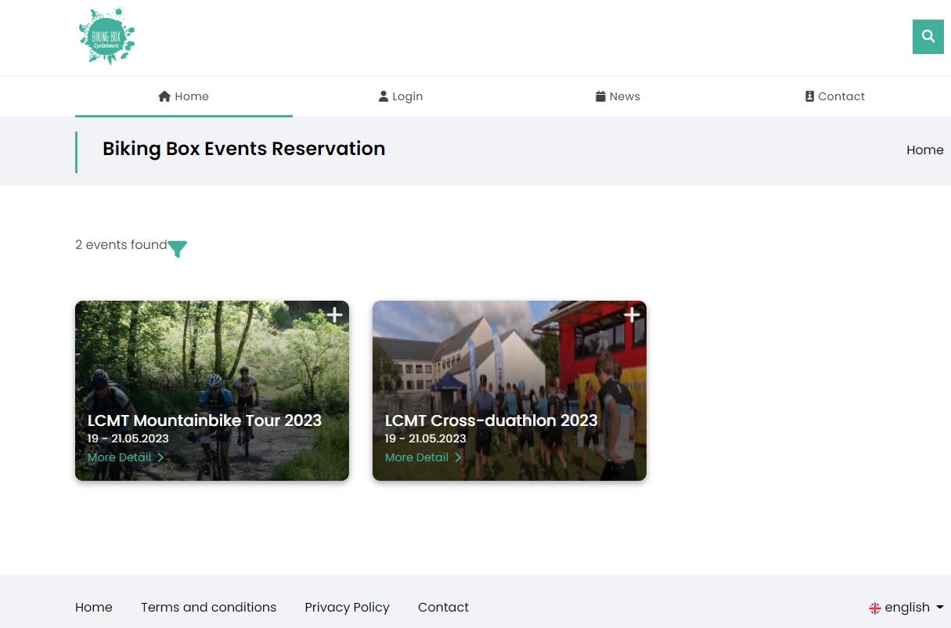Click the footer Home link
The height and width of the screenshot is (628, 951).
pos(94,607)
